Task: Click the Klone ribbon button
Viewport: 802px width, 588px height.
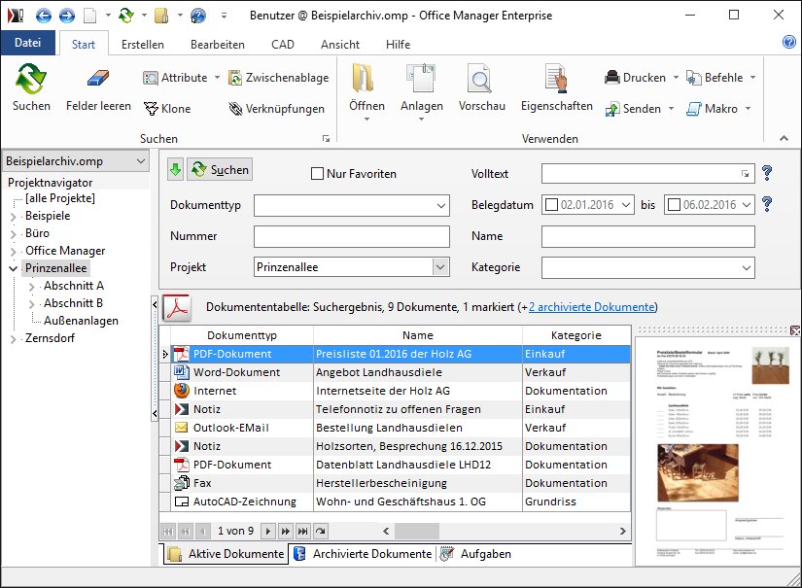Action: (167, 109)
